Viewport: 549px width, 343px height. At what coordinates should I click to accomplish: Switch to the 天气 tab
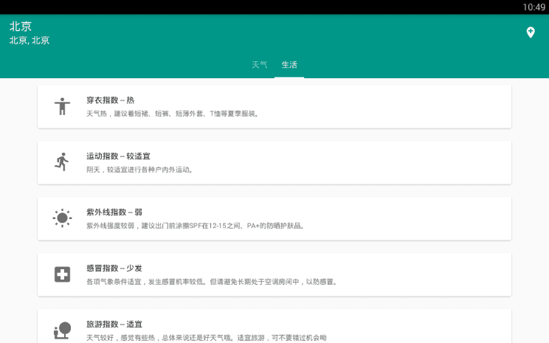pyautogui.click(x=259, y=65)
